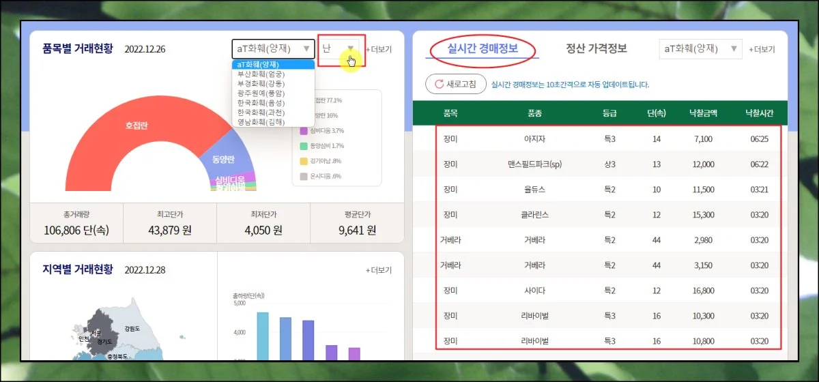Image resolution: width=819 pixels, height=382 pixels.
Task: Click the 긴기아남 yellow legend swatch
Action: 304,161
